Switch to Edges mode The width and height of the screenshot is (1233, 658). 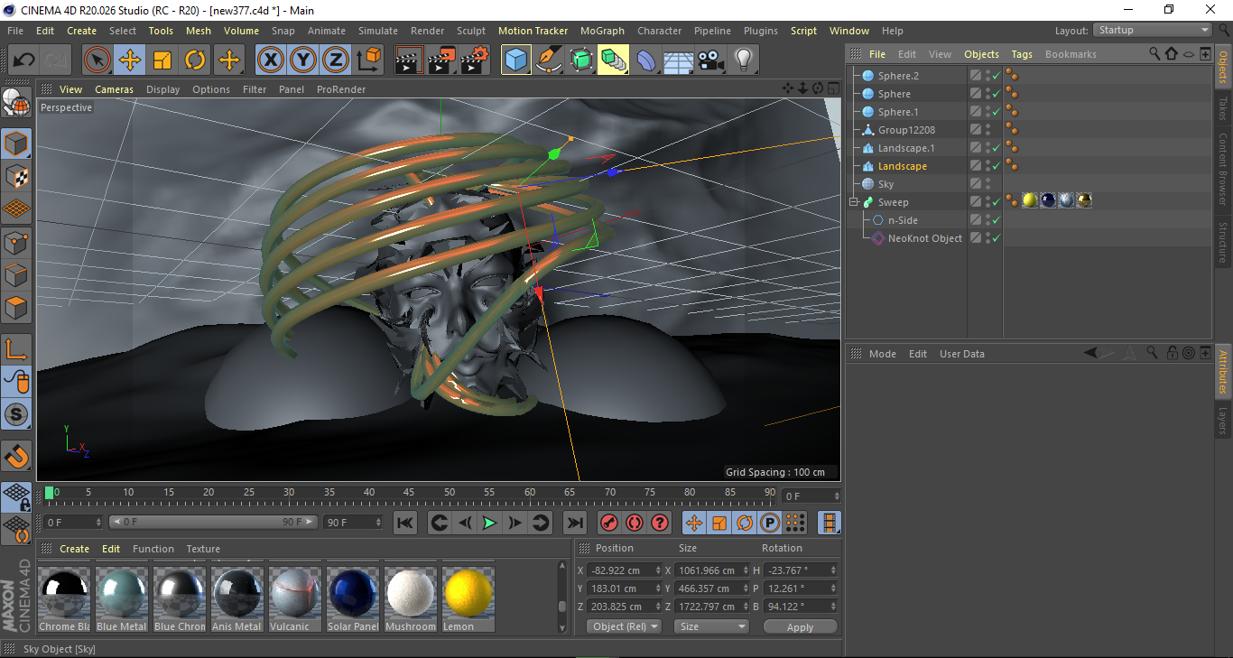coord(16,274)
